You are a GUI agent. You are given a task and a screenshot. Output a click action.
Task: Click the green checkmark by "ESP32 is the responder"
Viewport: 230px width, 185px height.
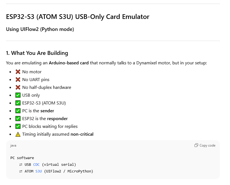18,119
